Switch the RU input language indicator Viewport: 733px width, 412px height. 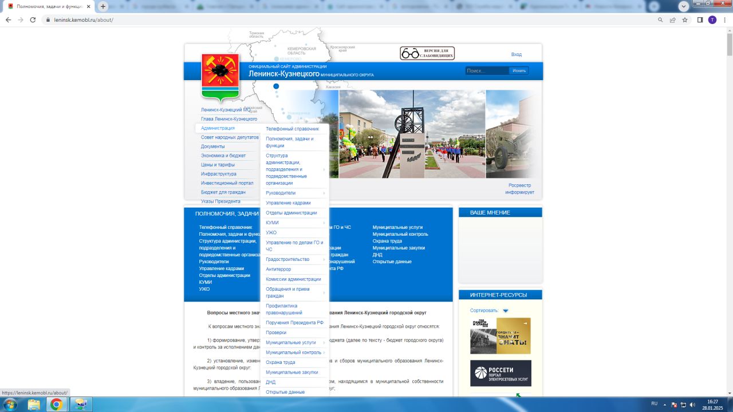(654, 404)
